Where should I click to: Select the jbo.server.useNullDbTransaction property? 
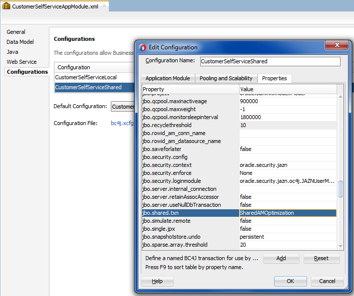coord(191,205)
